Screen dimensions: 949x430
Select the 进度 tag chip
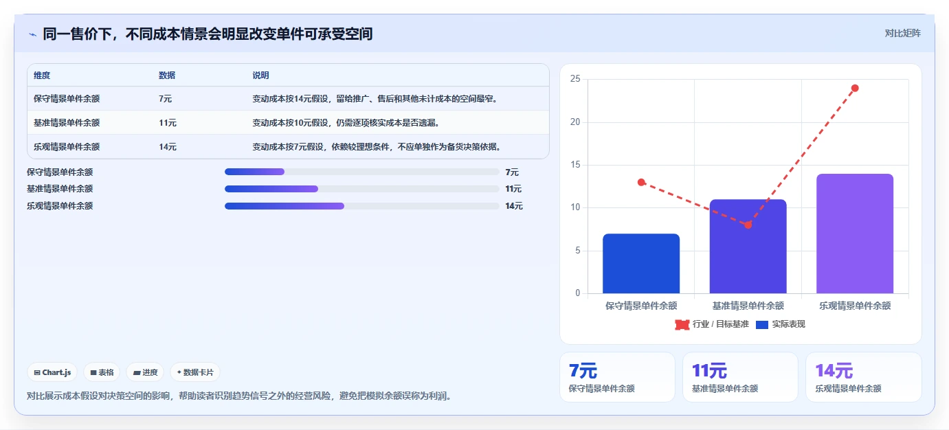(x=145, y=372)
